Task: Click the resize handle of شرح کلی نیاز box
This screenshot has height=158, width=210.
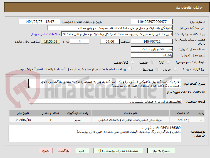Action: tap(30, 87)
